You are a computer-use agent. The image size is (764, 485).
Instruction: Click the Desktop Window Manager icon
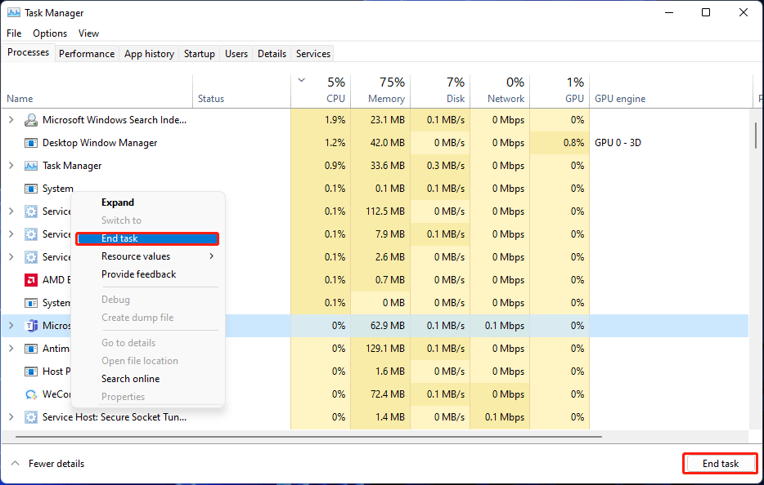pyautogui.click(x=31, y=143)
